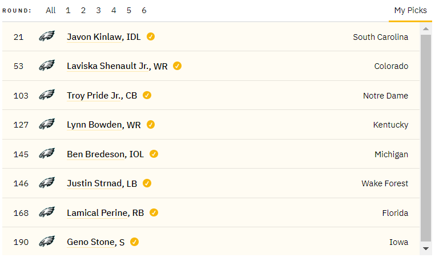Select round 6 filter
This screenshot has width=439, height=266.
tap(144, 10)
